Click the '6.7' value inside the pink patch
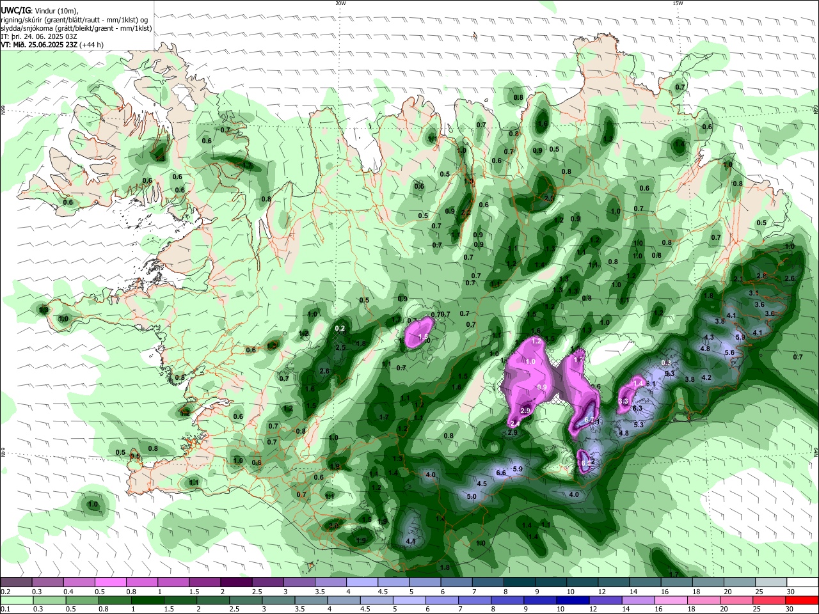 point(589,420)
